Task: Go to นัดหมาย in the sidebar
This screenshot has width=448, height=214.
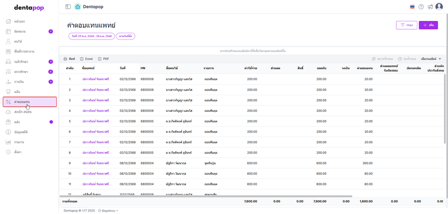Action: click(x=20, y=32)
